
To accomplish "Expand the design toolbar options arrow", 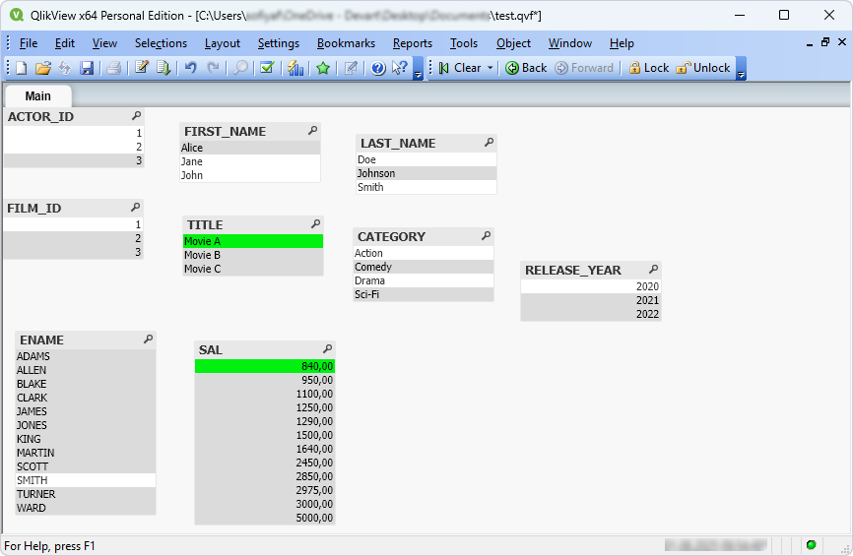I will coord(418,71).
